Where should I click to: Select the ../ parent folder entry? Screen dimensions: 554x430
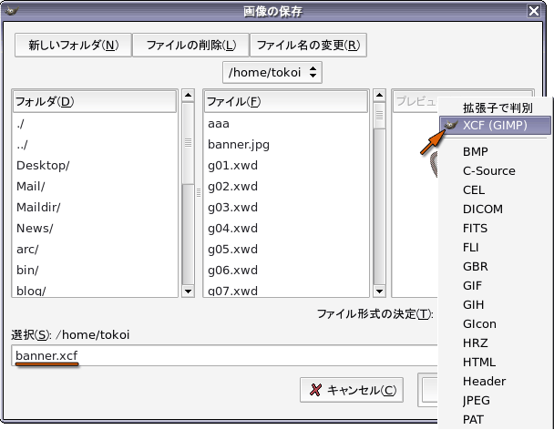click(x=95, y=145)
